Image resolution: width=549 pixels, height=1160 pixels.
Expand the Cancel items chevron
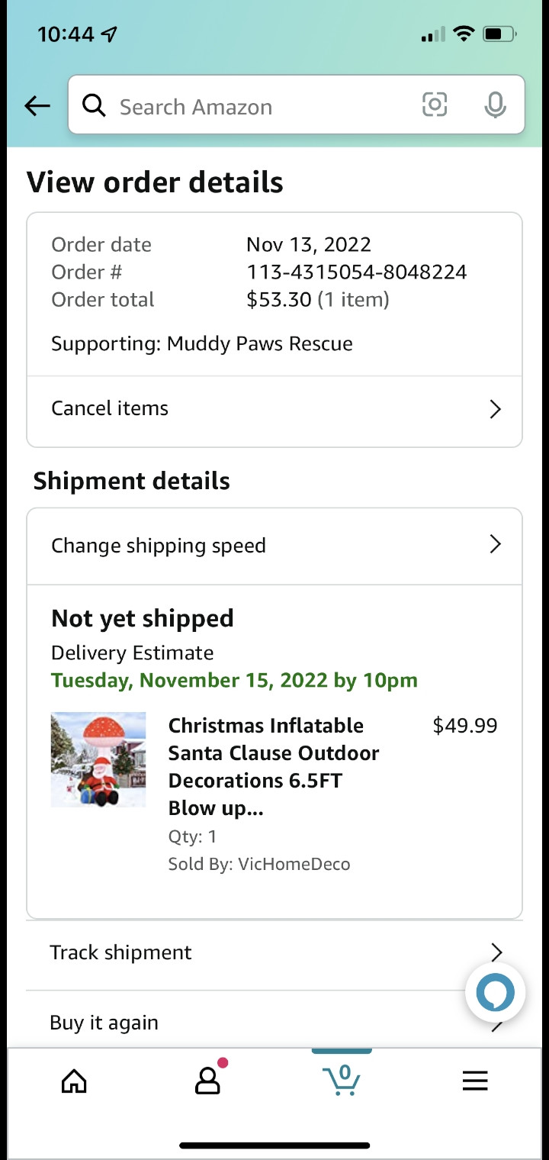(x=495, y=410)
